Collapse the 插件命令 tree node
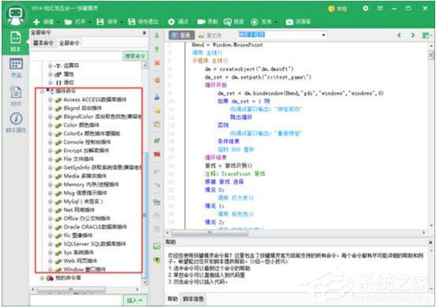This screenshot has height=308, width=436. tap(42, 91)
